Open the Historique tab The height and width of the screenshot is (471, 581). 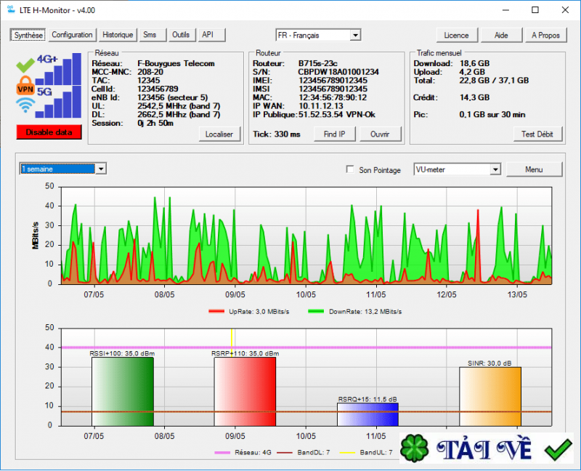point(116,34)
